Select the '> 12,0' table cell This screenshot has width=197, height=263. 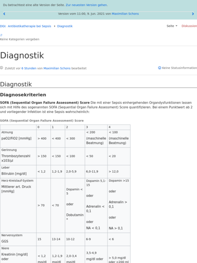coord(119,172)
